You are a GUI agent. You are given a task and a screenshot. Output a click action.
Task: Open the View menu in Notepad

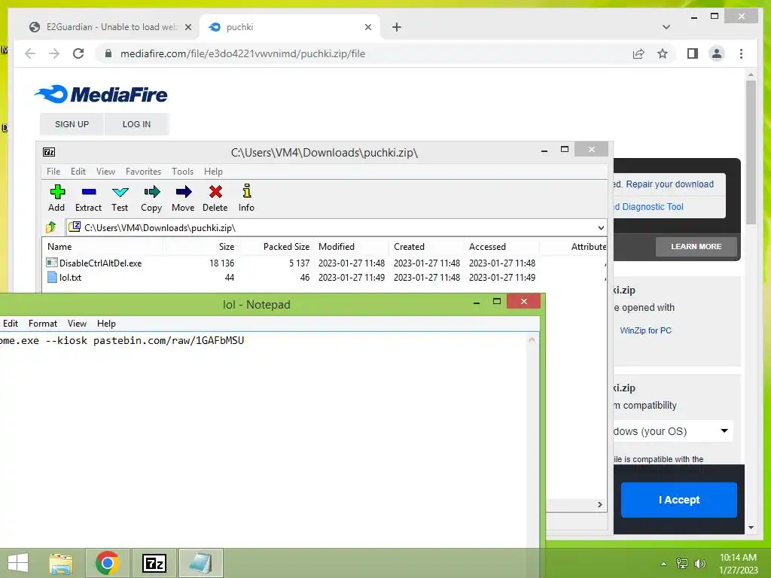(x=78, y=324)
